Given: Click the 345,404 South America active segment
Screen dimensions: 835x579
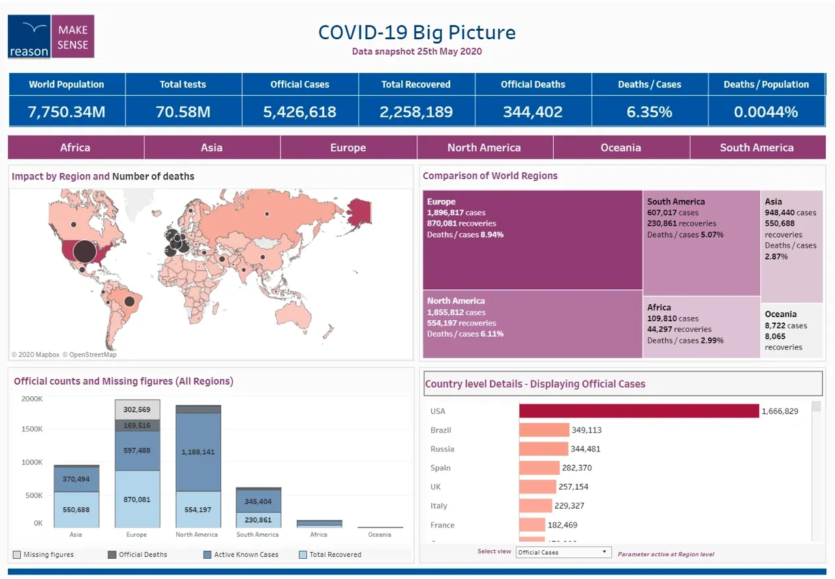Looking at the screenshot, I should 259,501.
